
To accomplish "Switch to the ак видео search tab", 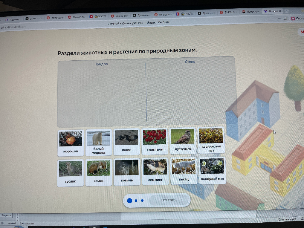I will [163, 15].
